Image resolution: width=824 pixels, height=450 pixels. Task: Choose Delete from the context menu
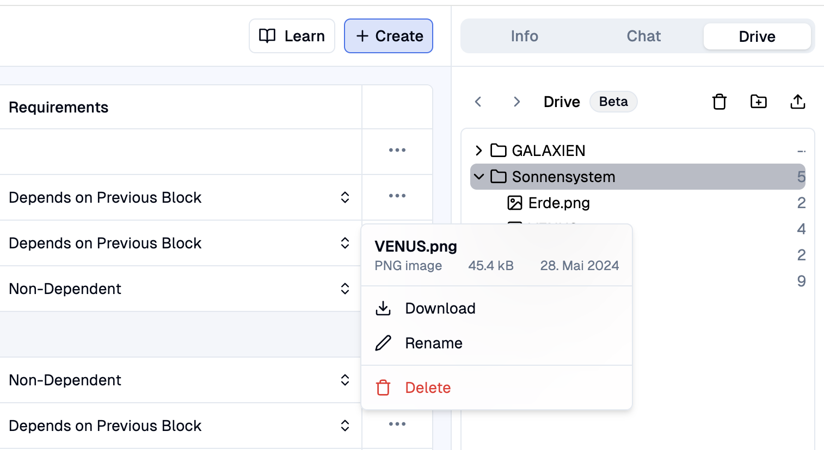pos(496,387)
